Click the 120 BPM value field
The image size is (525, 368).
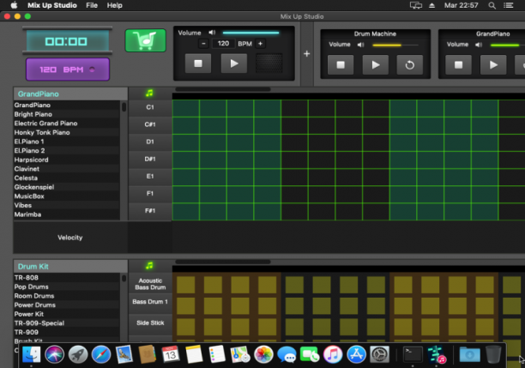223,44
